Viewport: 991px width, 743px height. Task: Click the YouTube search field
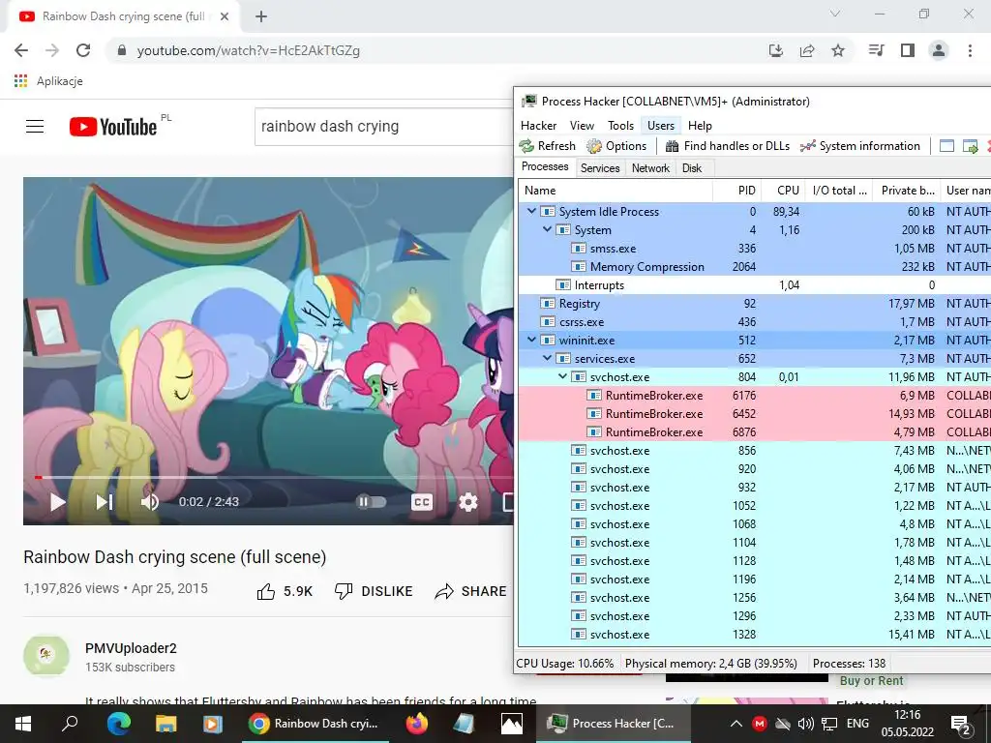[384, 127]
